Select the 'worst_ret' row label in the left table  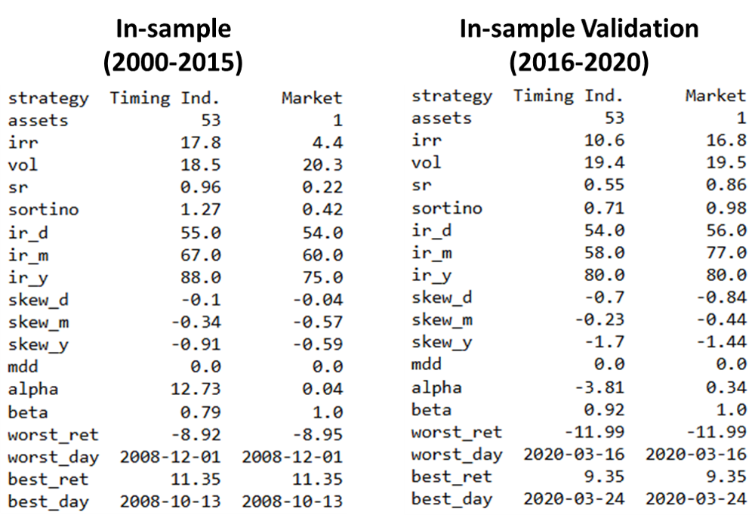pos(53,435)
